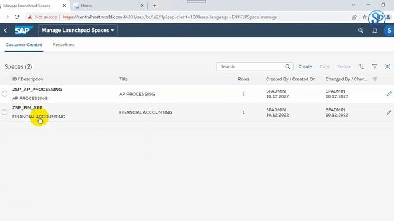
Task: Switch to the Home browser tab
Action: pos(110,6)
